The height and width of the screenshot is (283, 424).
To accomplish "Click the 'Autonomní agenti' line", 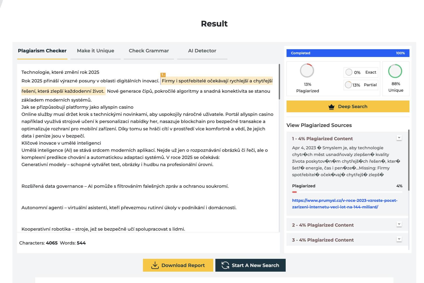I will 129,208.
